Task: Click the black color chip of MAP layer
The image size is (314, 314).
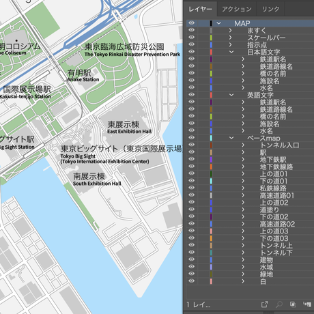Action: [211, 23]
